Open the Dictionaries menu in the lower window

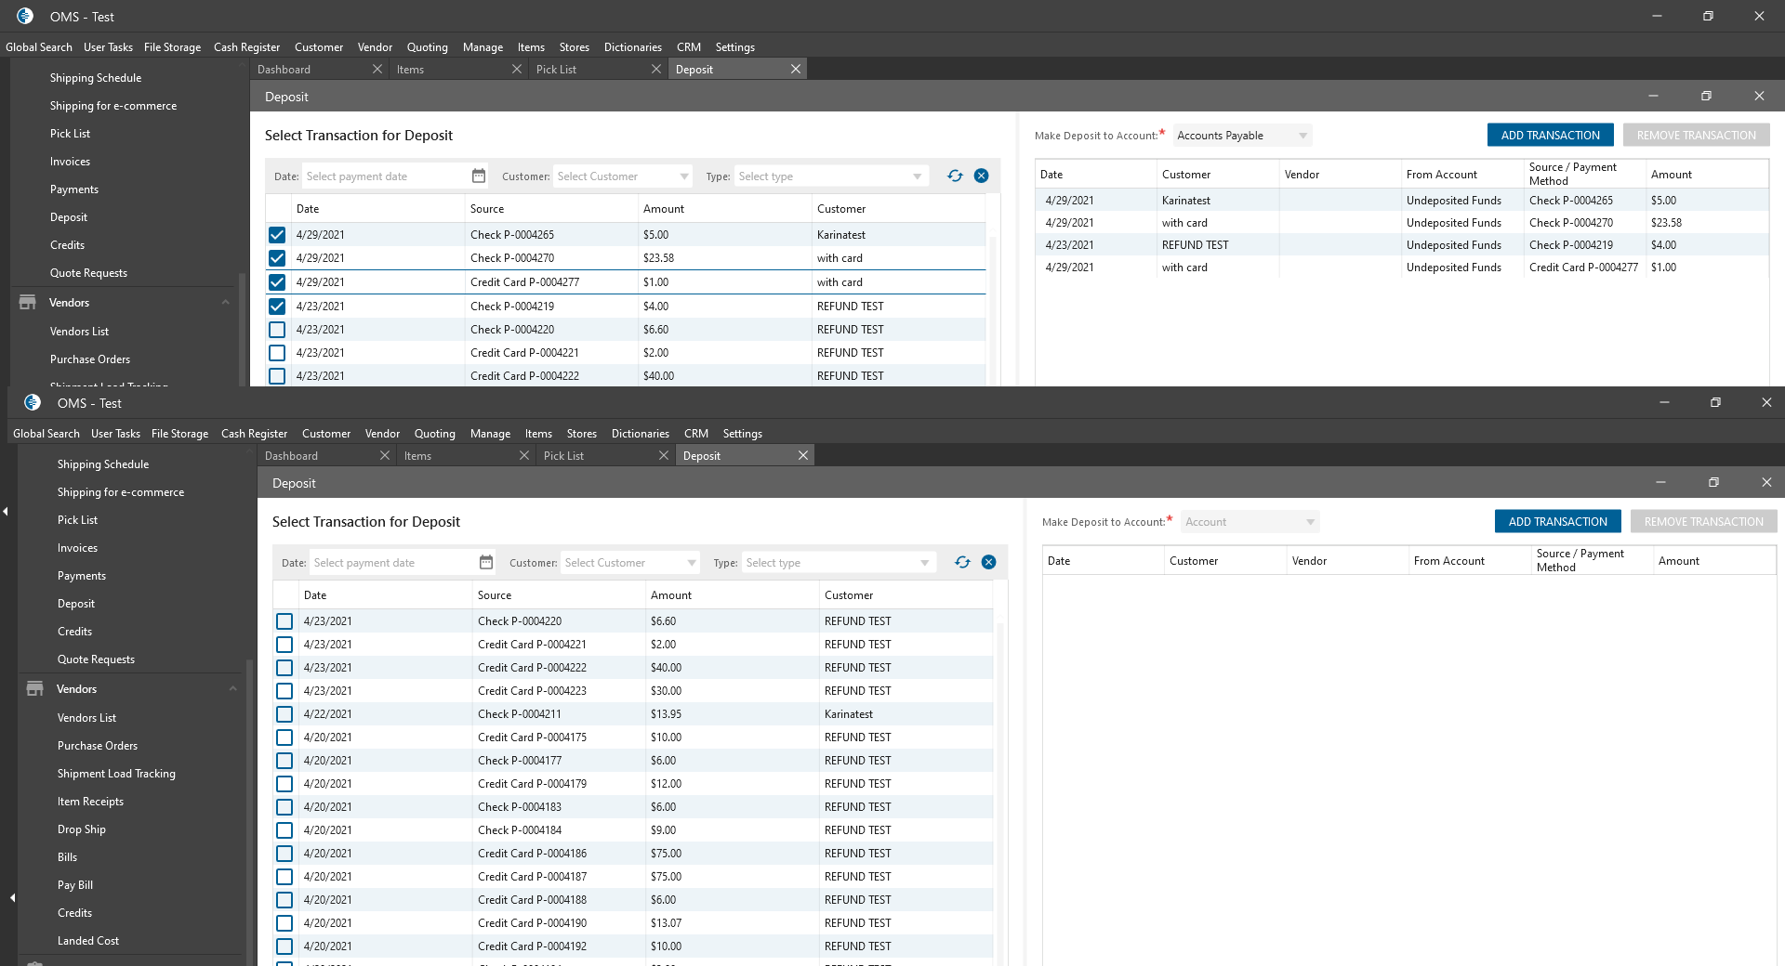point(640,434)
